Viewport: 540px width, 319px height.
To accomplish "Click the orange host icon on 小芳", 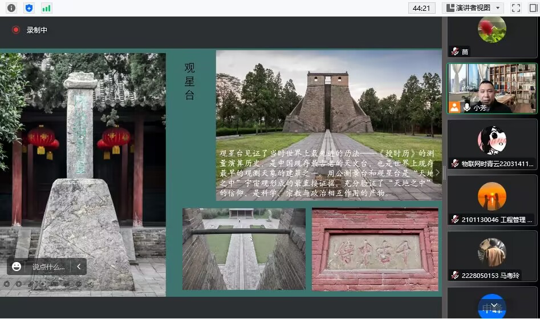I will (x=454, y=107).
